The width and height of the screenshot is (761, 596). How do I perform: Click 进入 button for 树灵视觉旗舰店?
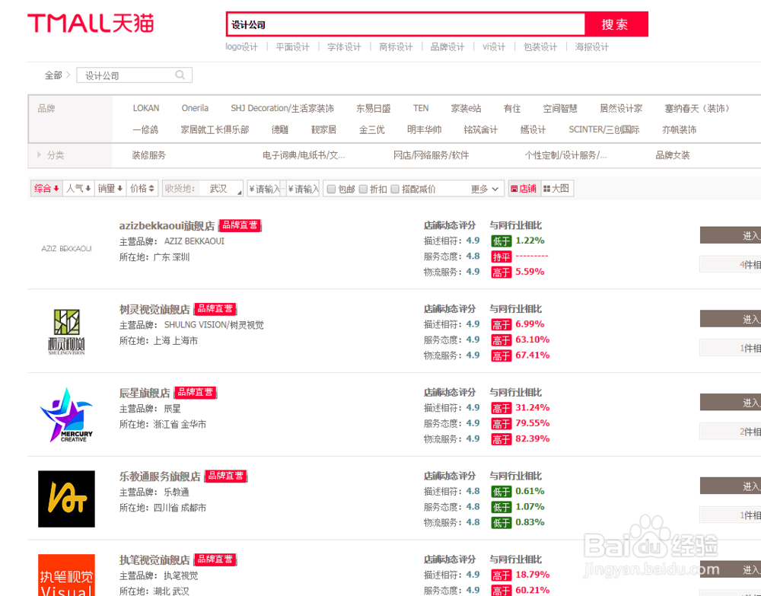[x=731, y=319]
